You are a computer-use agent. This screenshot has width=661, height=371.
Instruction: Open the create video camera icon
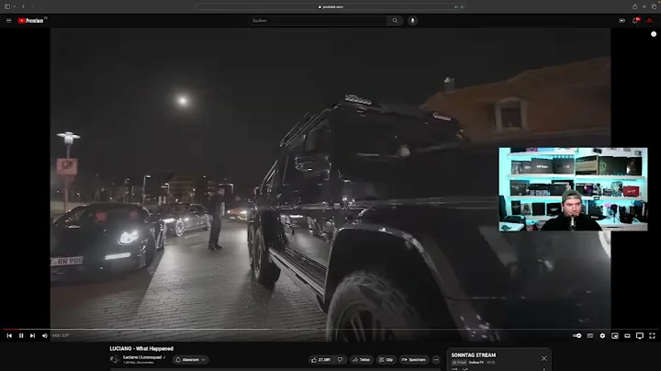point(622,20)
